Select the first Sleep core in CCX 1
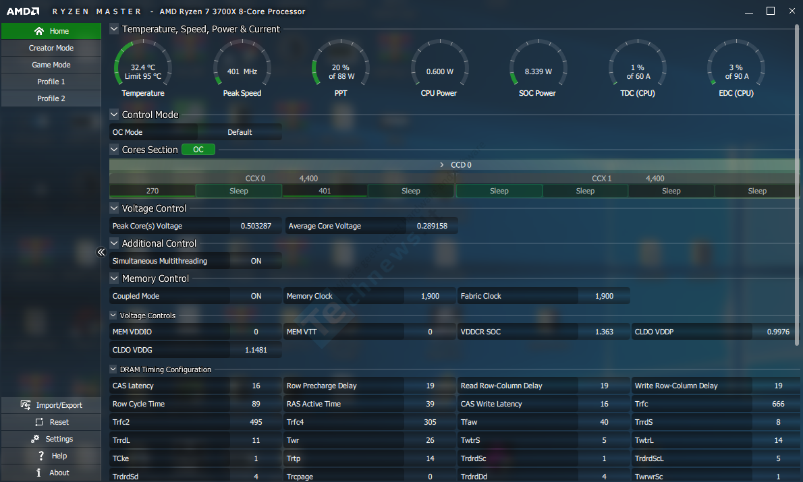 499,191
